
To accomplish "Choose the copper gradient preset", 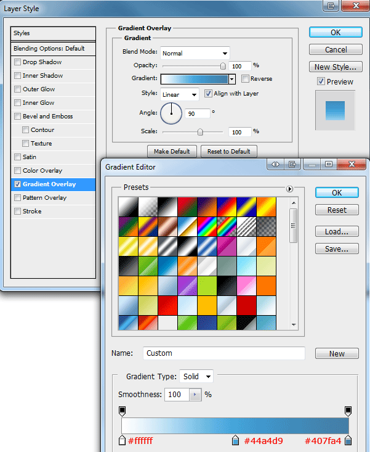I will click(x=167, y=226).
